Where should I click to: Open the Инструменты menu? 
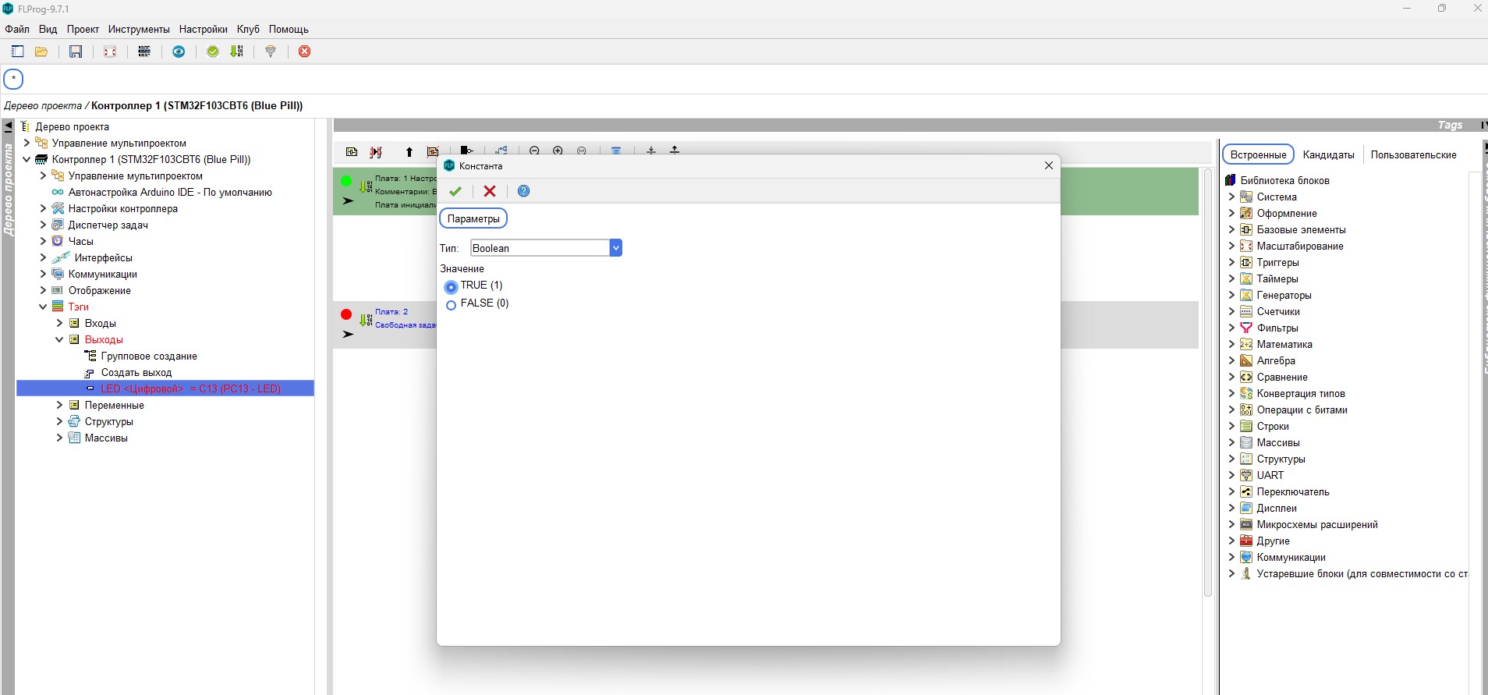pyautogui.click(x=139, y=29)
